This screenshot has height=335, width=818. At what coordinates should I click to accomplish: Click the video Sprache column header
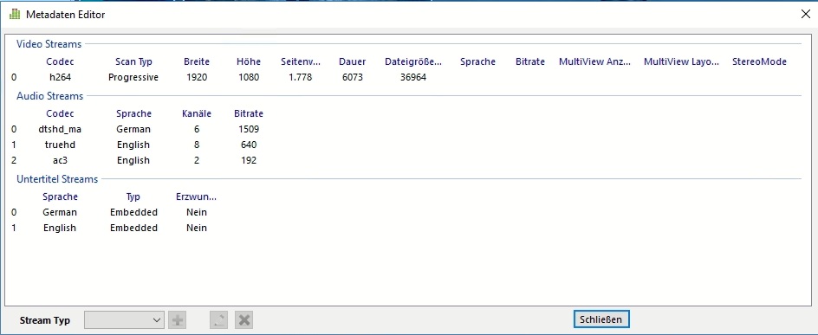[477, 61]
